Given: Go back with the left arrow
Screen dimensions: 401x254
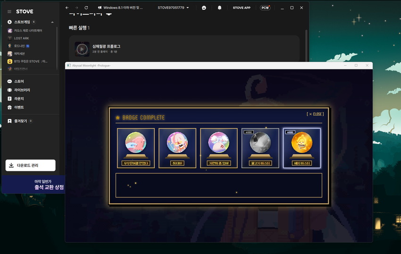Looking at the screenshot, I should (x=67, y=8).
